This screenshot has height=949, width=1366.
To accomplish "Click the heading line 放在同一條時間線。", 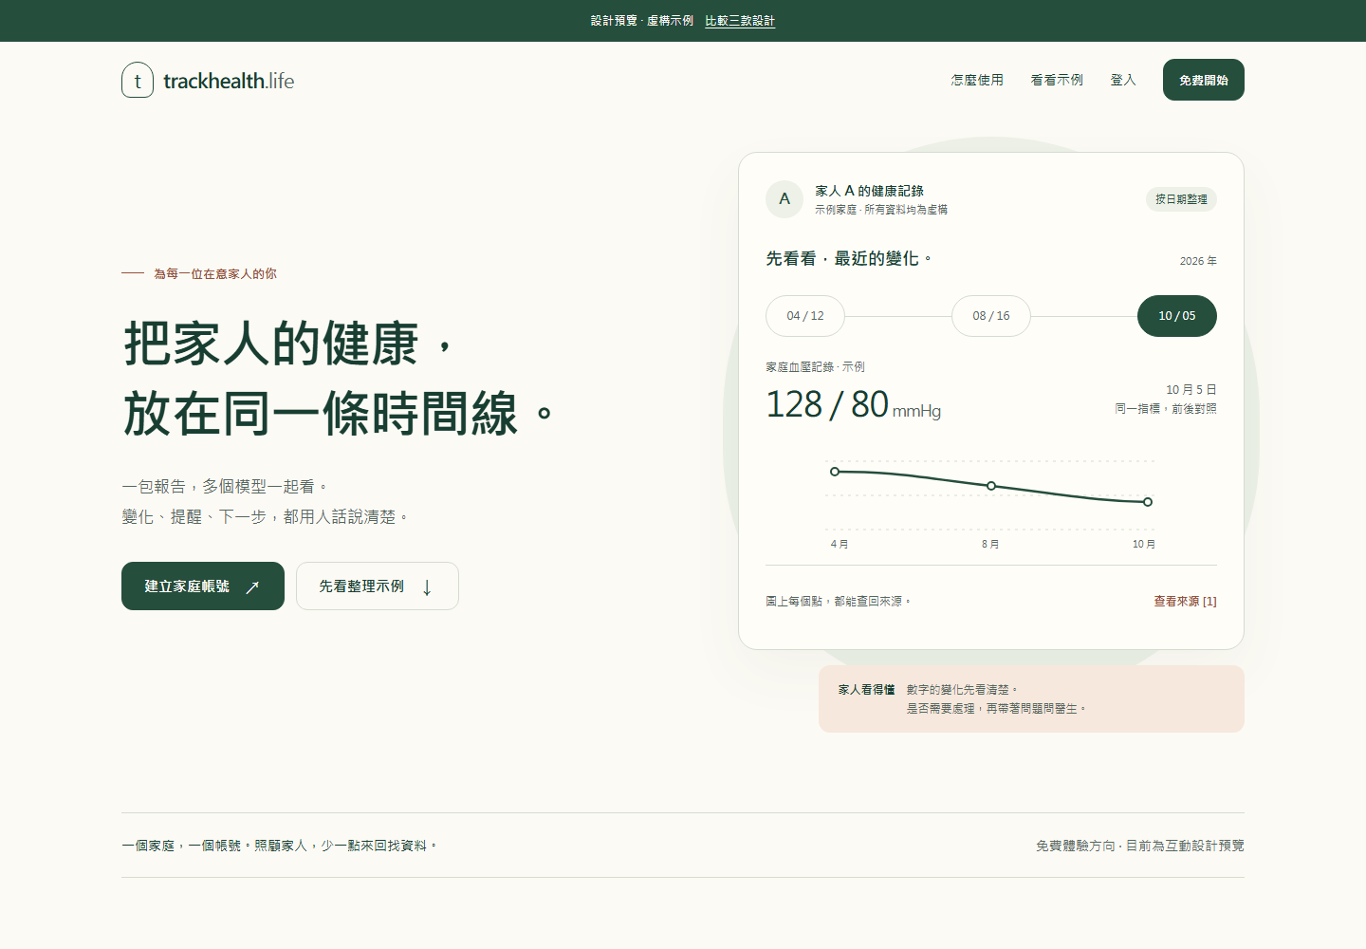I will pyautogui.click(x=339, y=413).
